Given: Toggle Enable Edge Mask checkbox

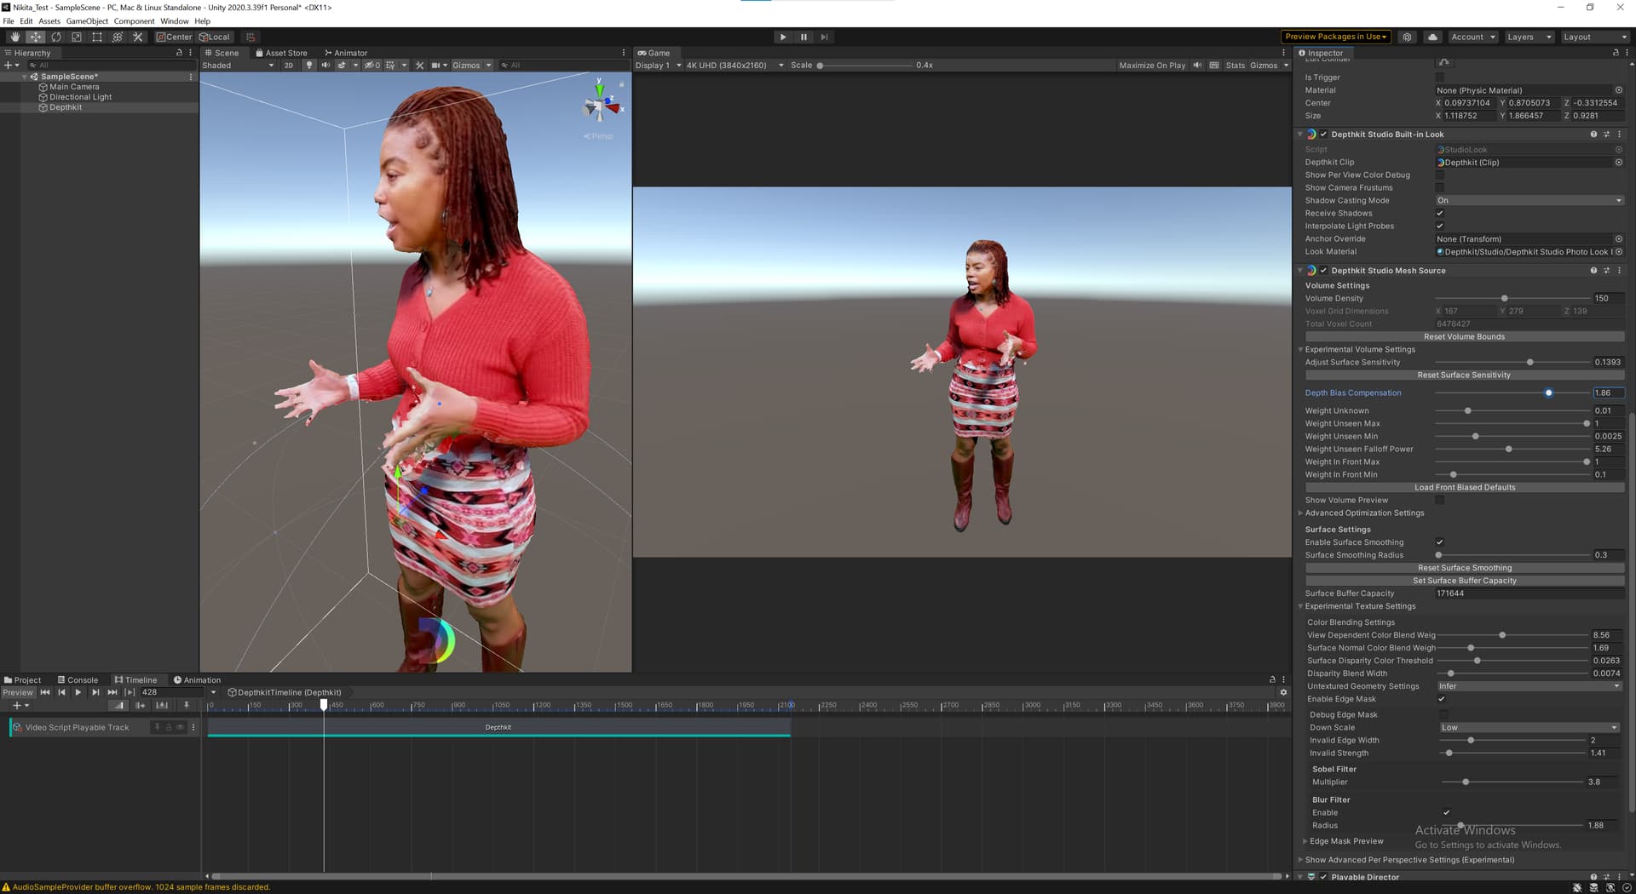Looking at the screenshot, I should tap(1442, 699).
